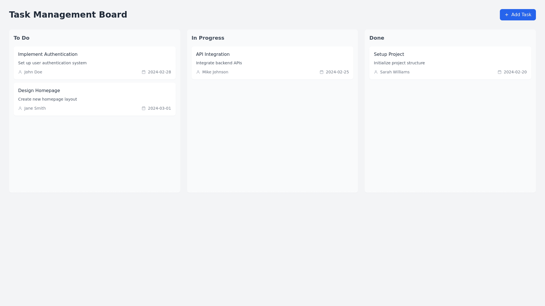Click the In Progress column heading
545x306 pixels.
tap(208, 38)
